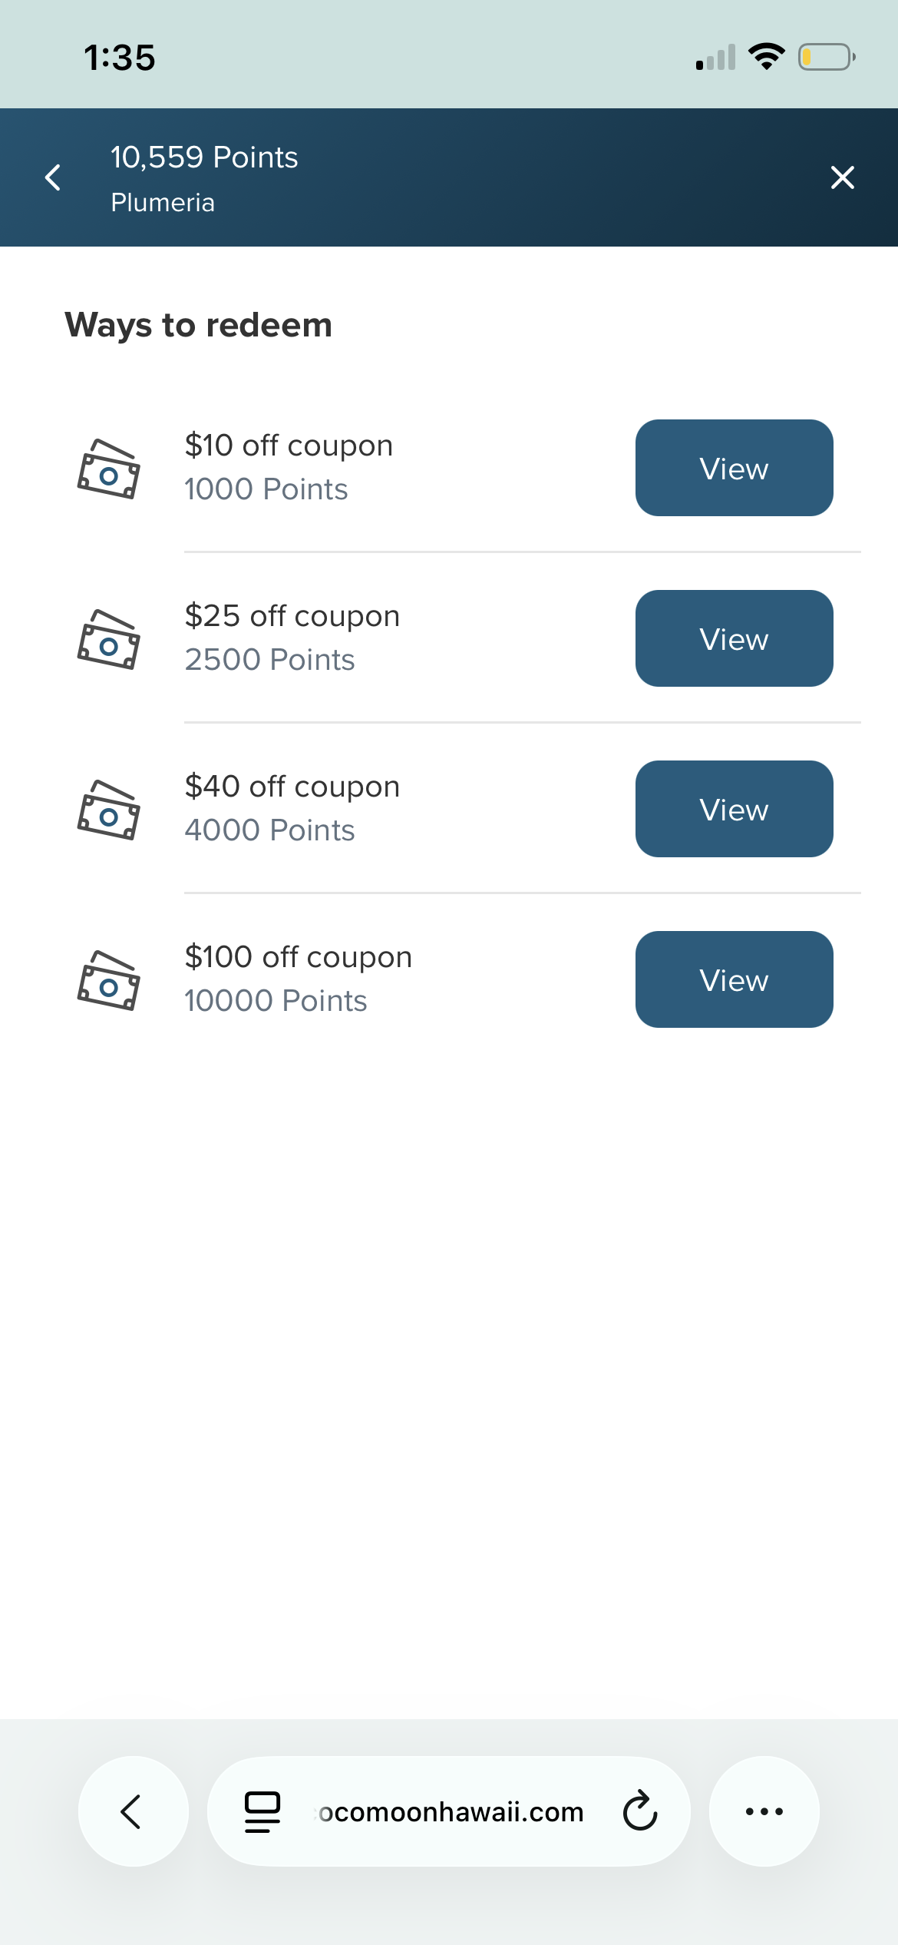The image size is (898, 1945).
Task: Reload the page with refresh icon
Action: [639, 1811]
